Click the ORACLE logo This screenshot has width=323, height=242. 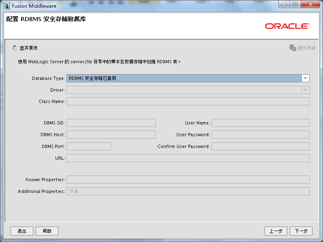287,26
